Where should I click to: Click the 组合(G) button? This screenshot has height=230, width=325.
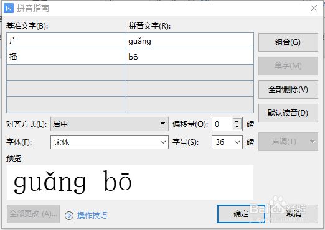pyautogui.click(x=288, y=42)
